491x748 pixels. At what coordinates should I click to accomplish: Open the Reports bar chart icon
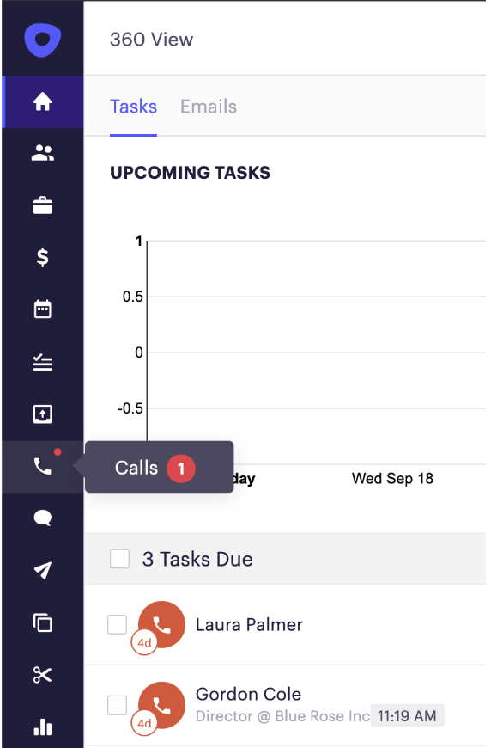[x=42, y=727]
